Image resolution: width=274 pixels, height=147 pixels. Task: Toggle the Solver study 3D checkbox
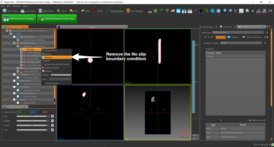(x=18, y=72)
